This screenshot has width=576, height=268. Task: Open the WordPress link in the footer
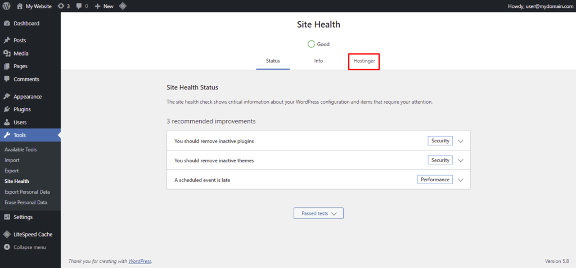(x=139, y=261)
